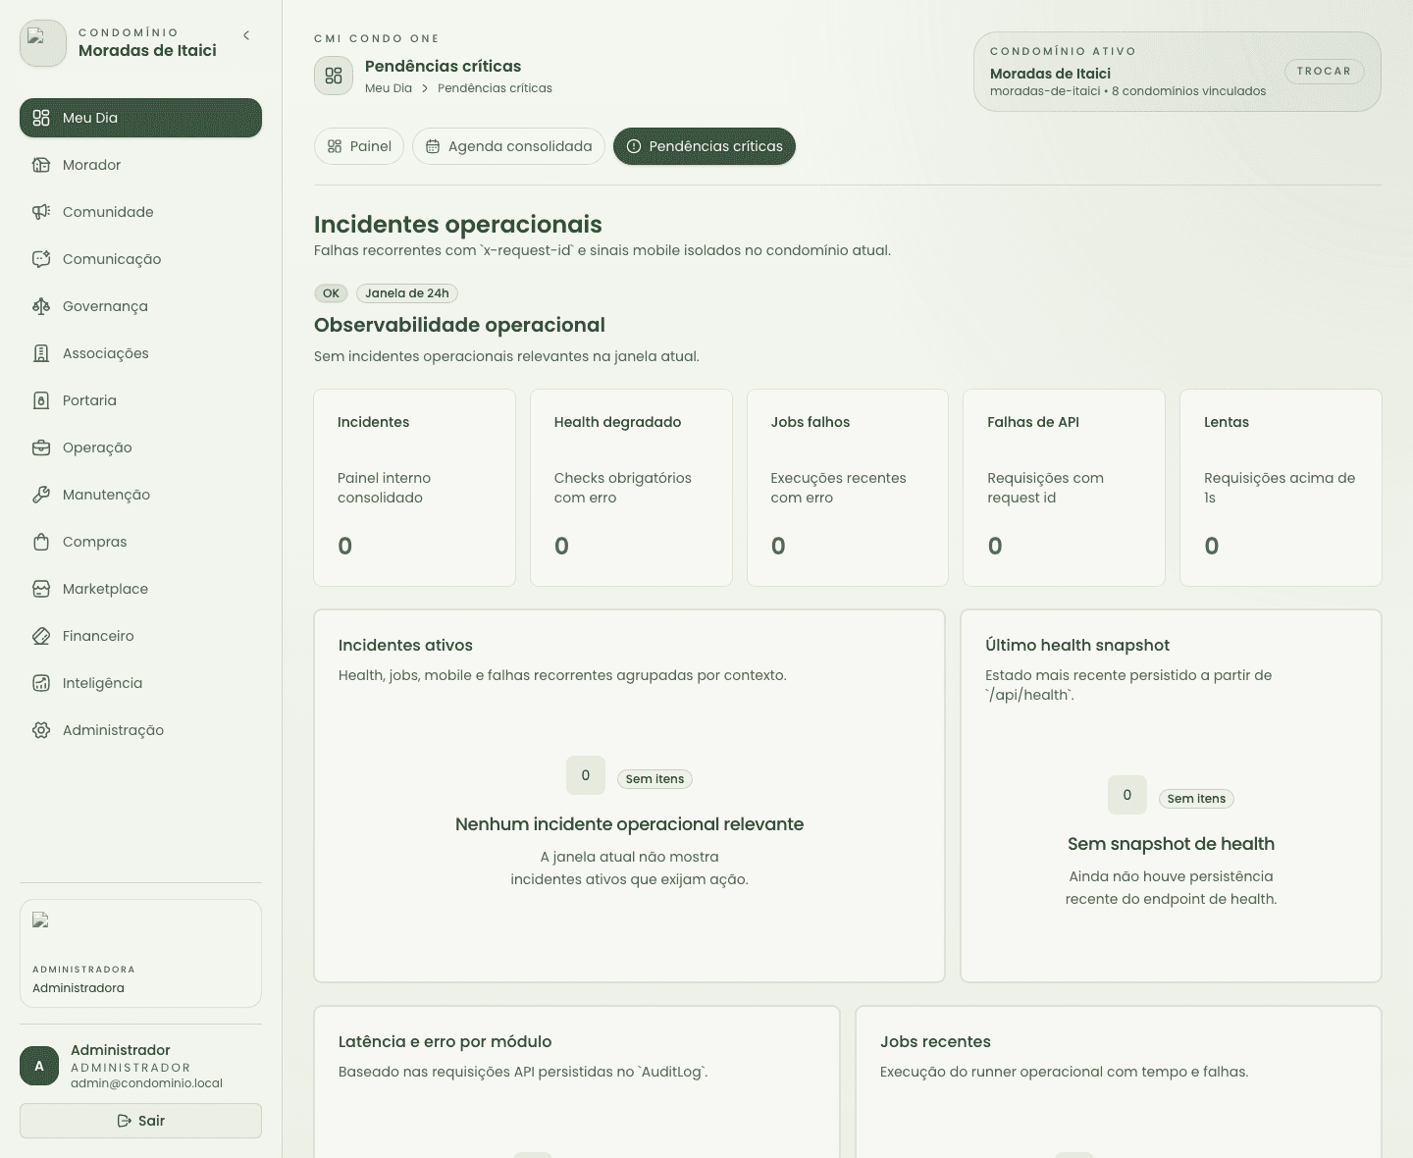Click the Falhas de API card
1413x1158 pixels.
coord(1065,488)
